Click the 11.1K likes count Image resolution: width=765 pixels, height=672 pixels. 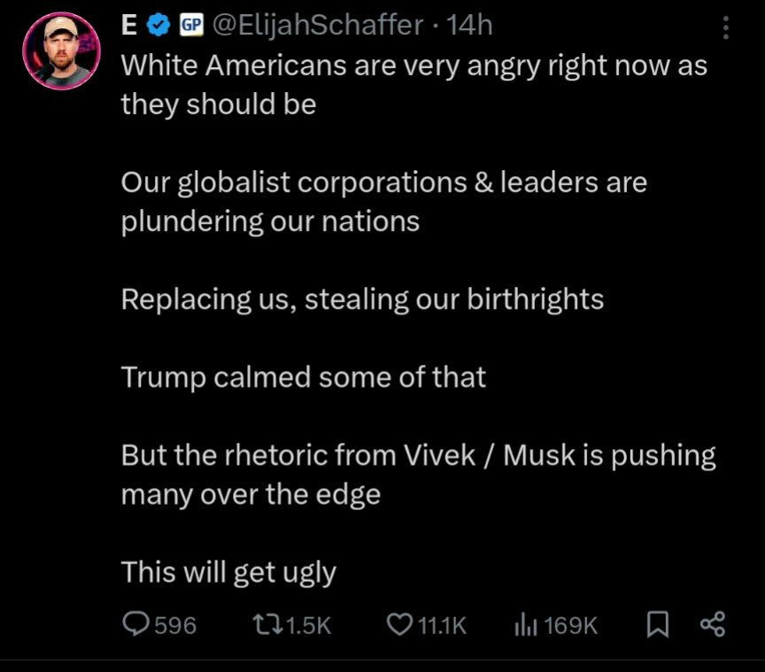(443, 626)
